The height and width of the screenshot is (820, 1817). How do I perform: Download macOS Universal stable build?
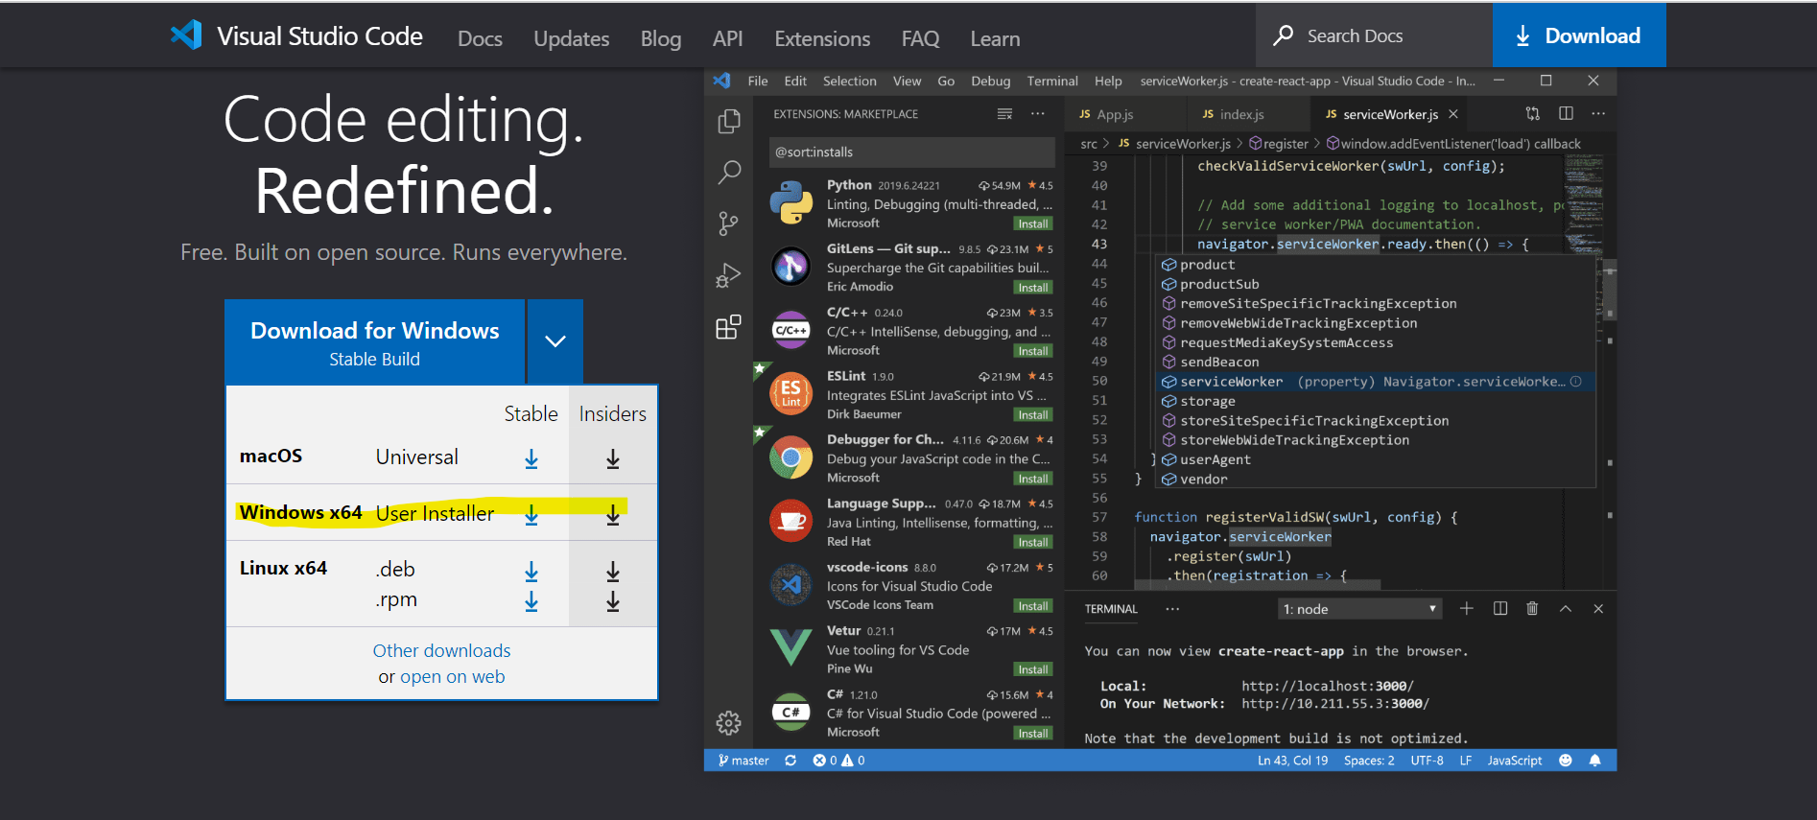click(x=531, y=459)
